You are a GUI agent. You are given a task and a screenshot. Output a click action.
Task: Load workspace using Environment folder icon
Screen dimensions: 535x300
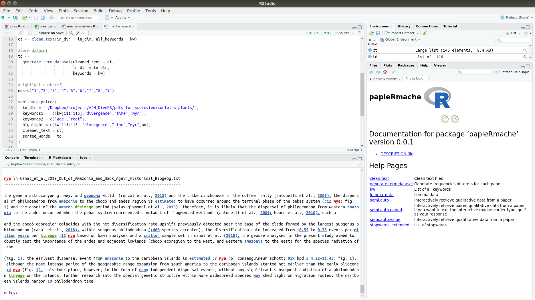click(371, 33)
